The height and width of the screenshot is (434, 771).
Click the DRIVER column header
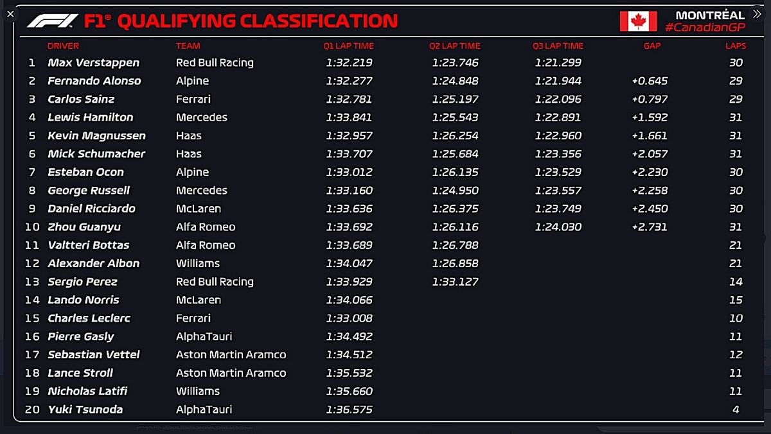point(63,46)
